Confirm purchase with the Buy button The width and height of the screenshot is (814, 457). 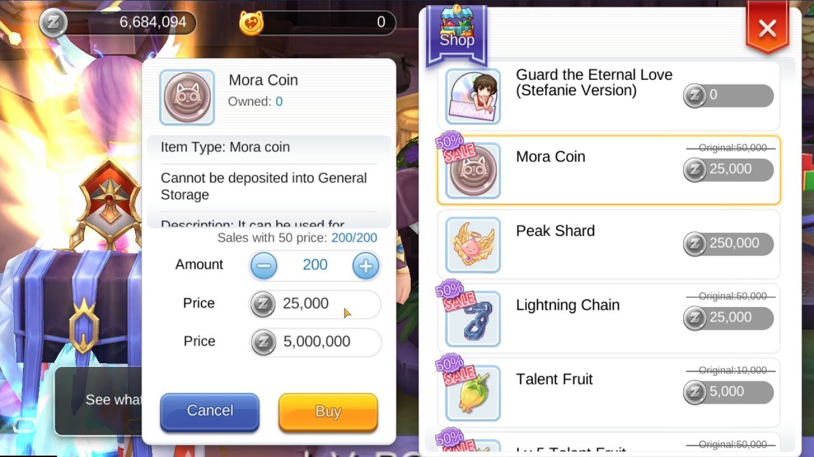click(x=328, y=412)
